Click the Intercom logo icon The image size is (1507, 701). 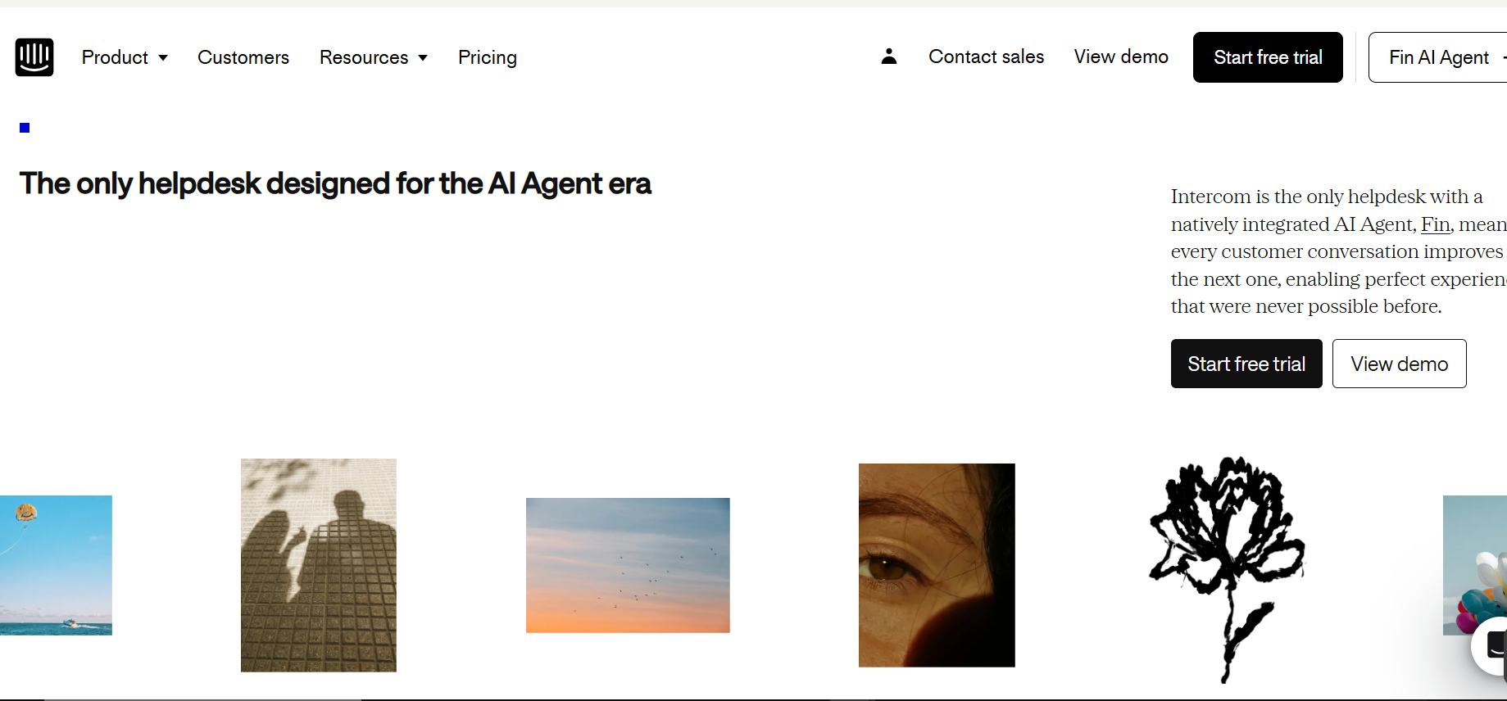[34, 57]
